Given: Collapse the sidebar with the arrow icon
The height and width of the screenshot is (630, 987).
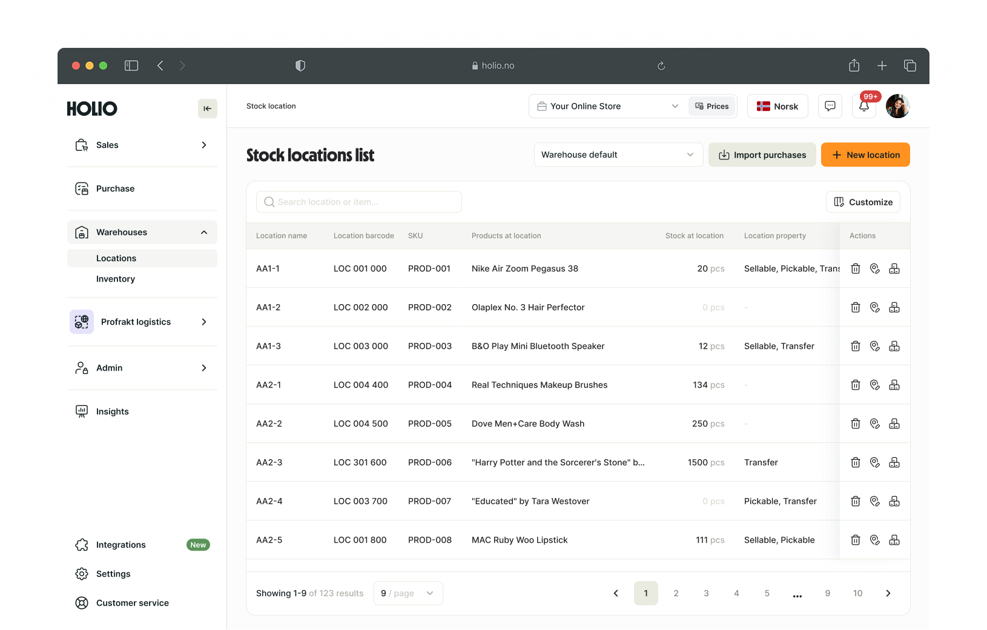Looking at the screenshot, I should click(208, 108).
